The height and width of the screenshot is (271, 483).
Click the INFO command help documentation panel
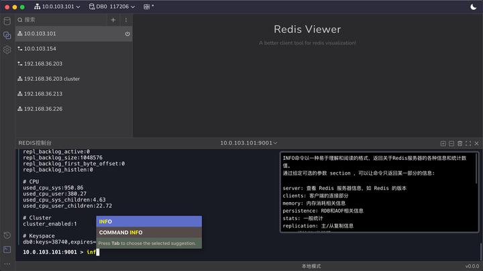point(379,192)
